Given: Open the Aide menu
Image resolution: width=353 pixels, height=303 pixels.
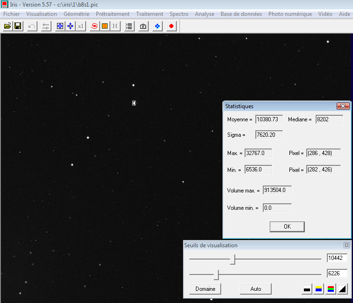Looking at the screenshot, I should coord(345,14).
